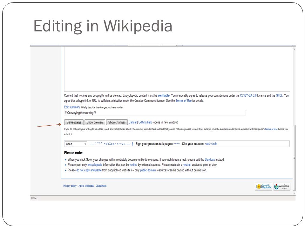The image size is (305, 229).
Task: Open the About Wikipedia footer link
Action: click(x=86, y=186)
